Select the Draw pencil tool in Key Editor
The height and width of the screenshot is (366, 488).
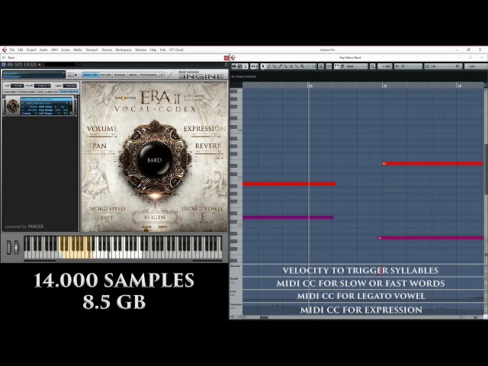coord(268,66)
